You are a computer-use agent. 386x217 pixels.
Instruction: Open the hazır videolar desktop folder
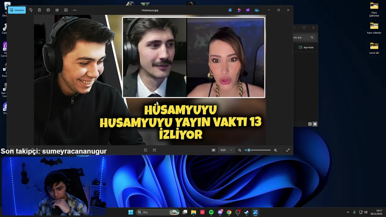point(374,28)
